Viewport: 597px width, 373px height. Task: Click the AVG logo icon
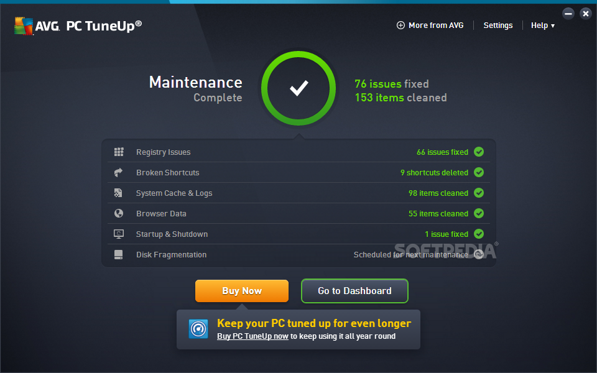tap(24, 26)
